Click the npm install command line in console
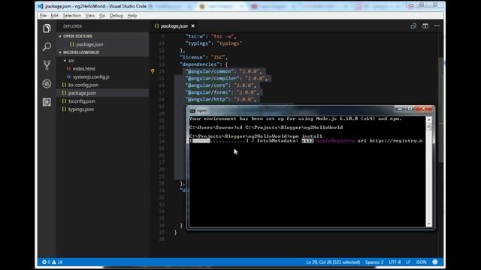Viewport: 481px width, 270px height. 256,136
